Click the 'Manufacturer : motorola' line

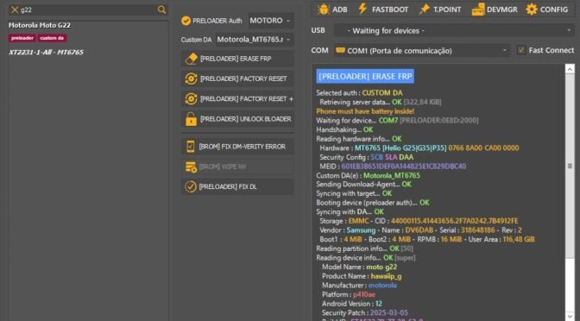pyautogui.click(x=359, y=286)
